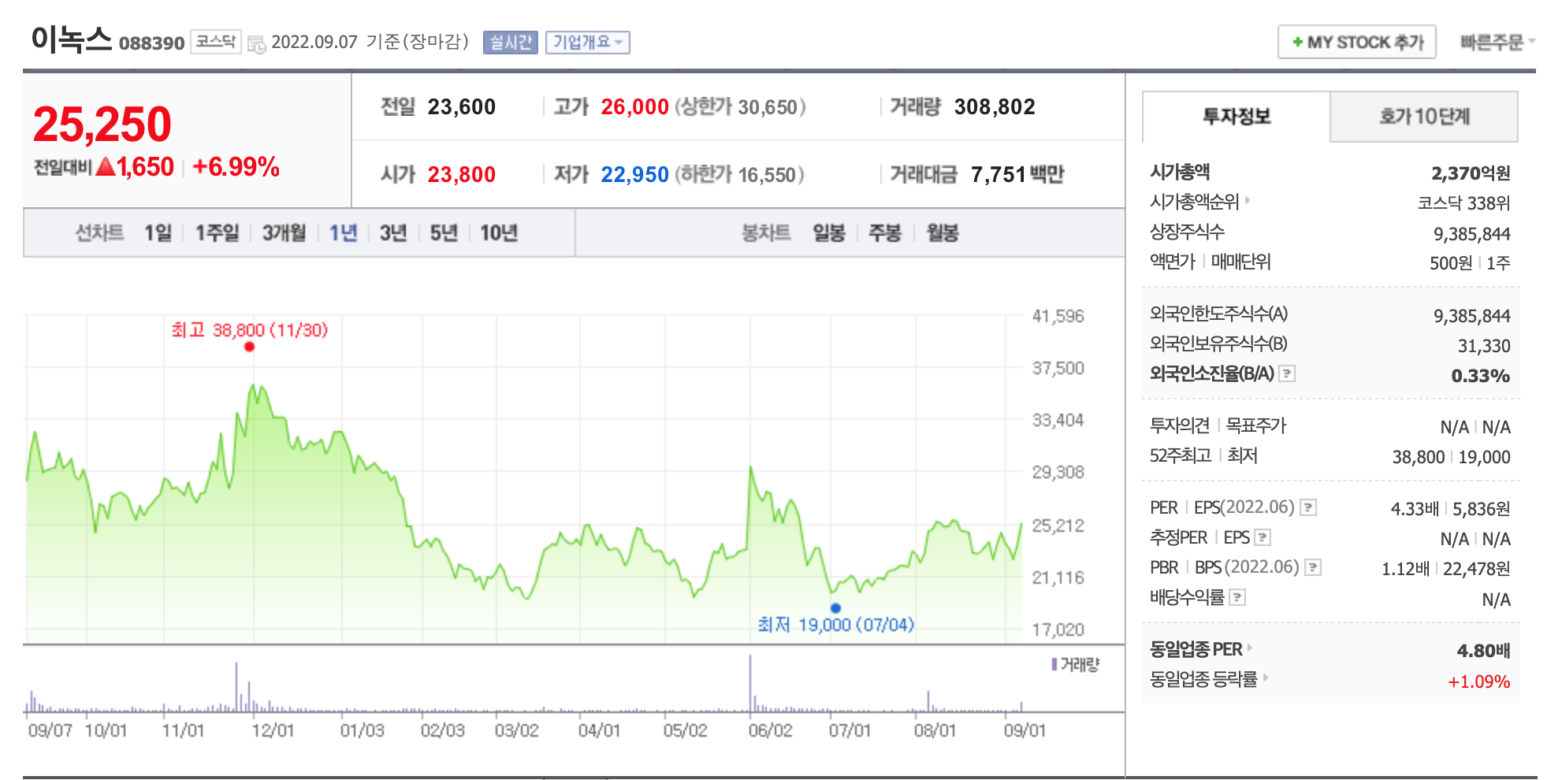
Task: Click the 동일업종 등락률 value +1.09%
Action: 1478,682
